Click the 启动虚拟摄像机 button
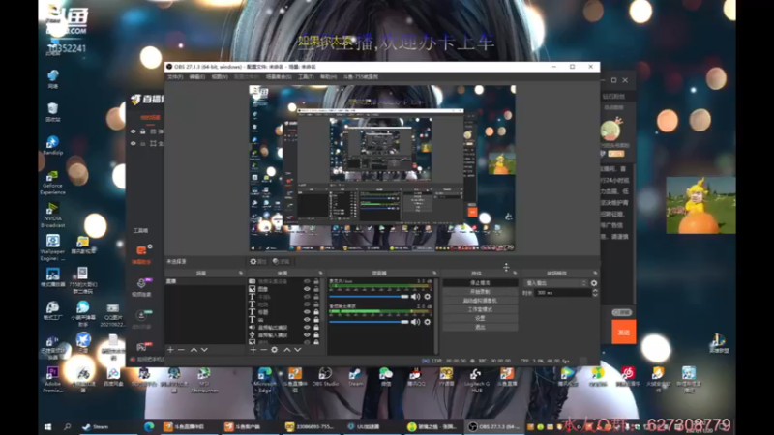 [x=480, y=301]
